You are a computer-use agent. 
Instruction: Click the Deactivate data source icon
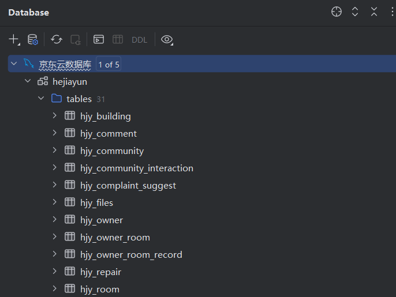[x=76, y=40]
